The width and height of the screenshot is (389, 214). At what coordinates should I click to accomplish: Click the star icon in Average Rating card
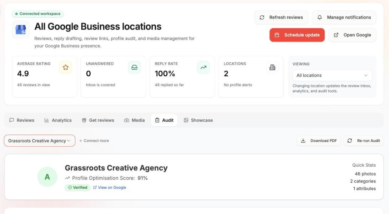pos(66,67)
